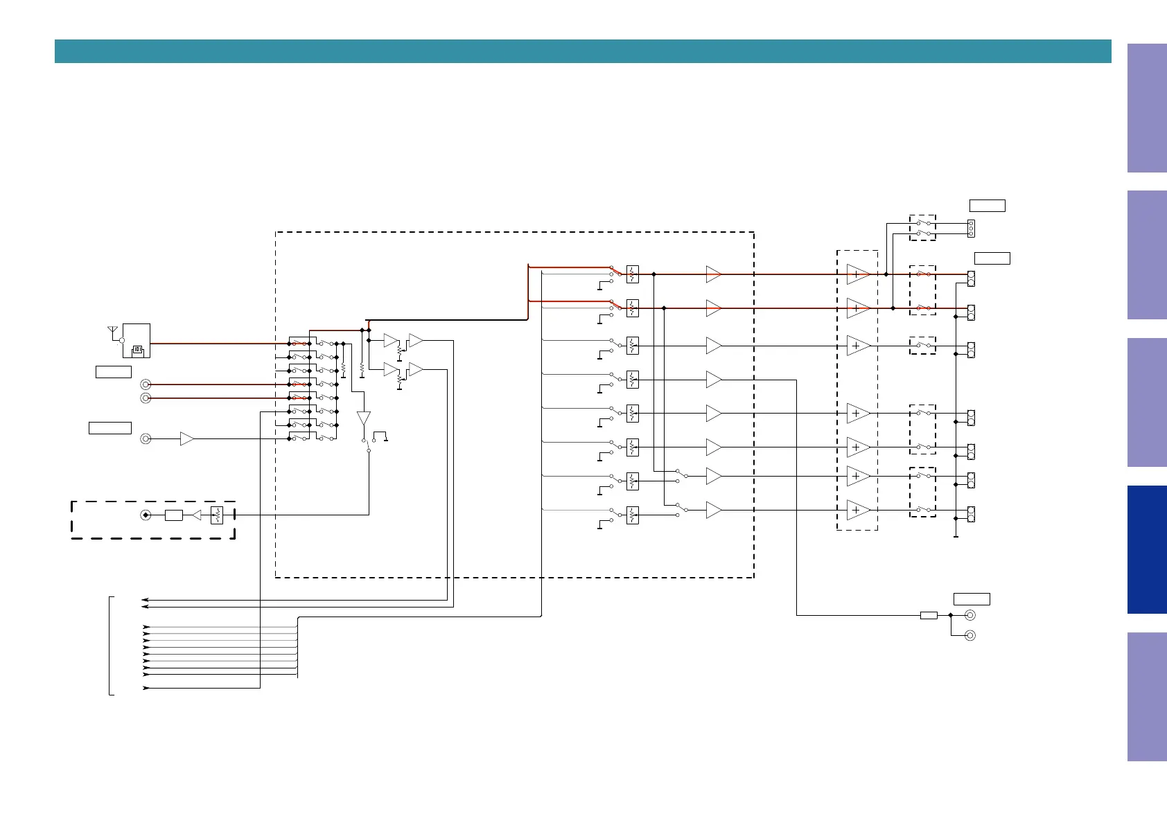
Task: Select the small resistor box before the bottom-right output jacks
Action: click(929, 615)
